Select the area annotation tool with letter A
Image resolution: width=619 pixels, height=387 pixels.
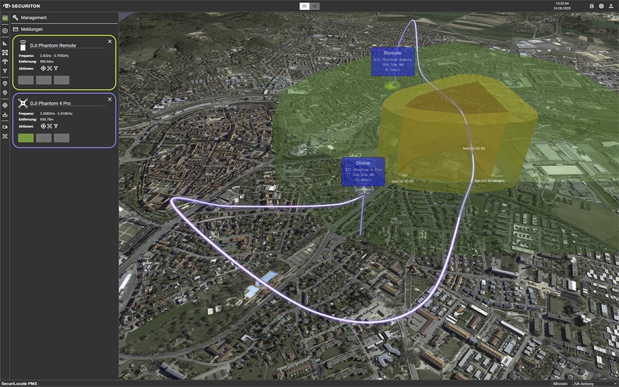click(5, 53)
